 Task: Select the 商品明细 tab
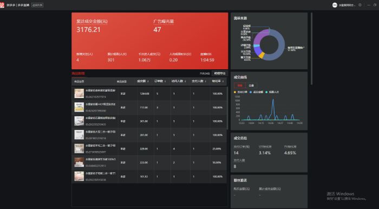(78, 74)
